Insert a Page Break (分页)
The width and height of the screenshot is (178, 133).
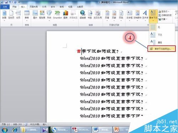click(x=18, y=15)
